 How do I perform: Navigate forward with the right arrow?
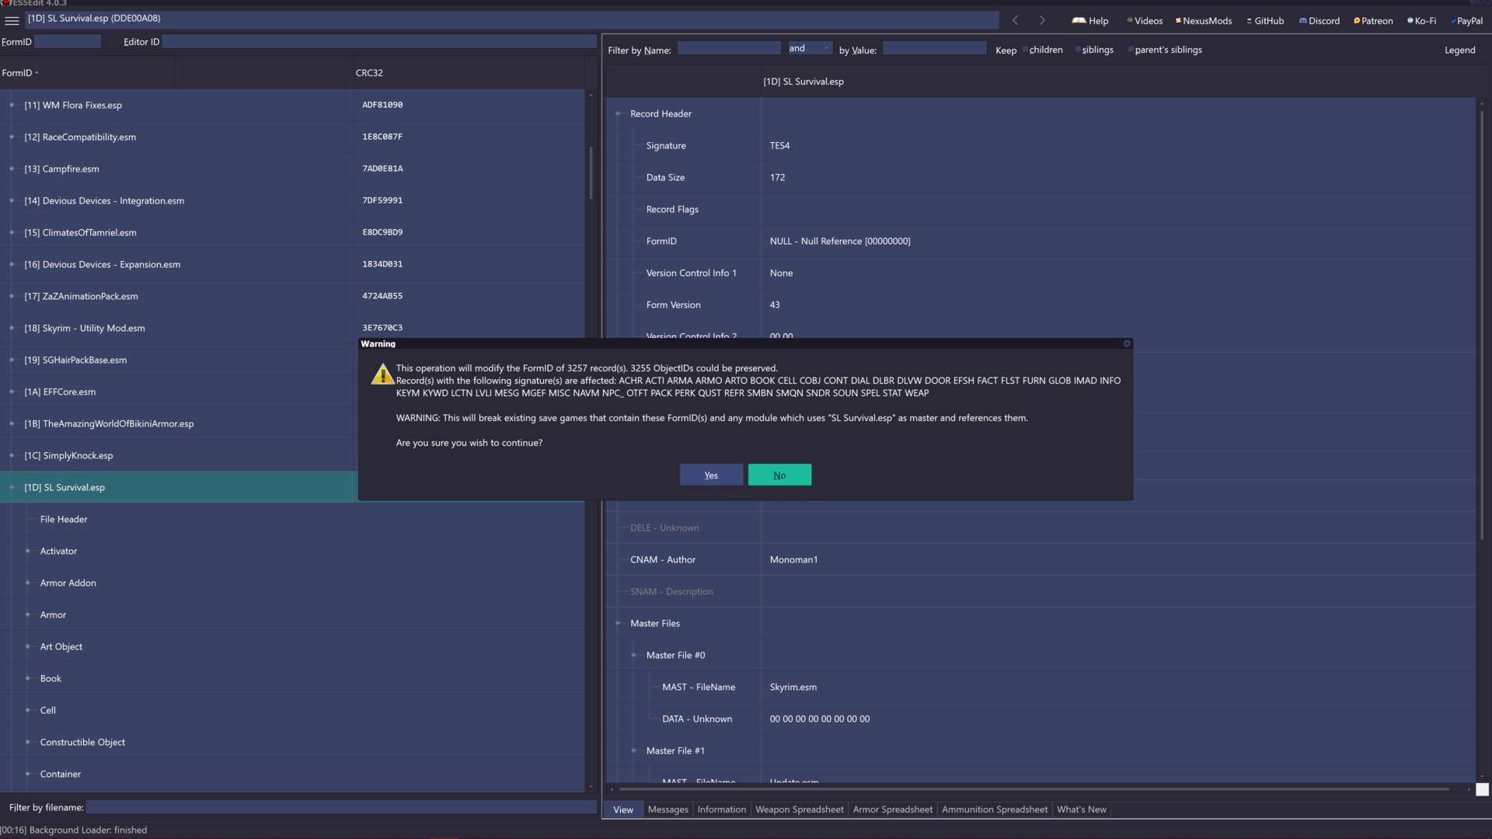click(x=1042, y=20)
